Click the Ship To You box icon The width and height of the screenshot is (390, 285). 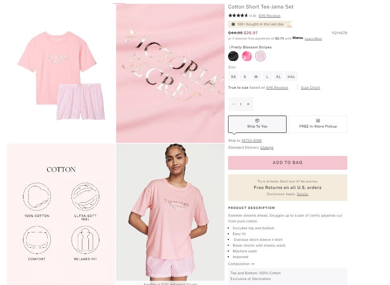[257, 121]
